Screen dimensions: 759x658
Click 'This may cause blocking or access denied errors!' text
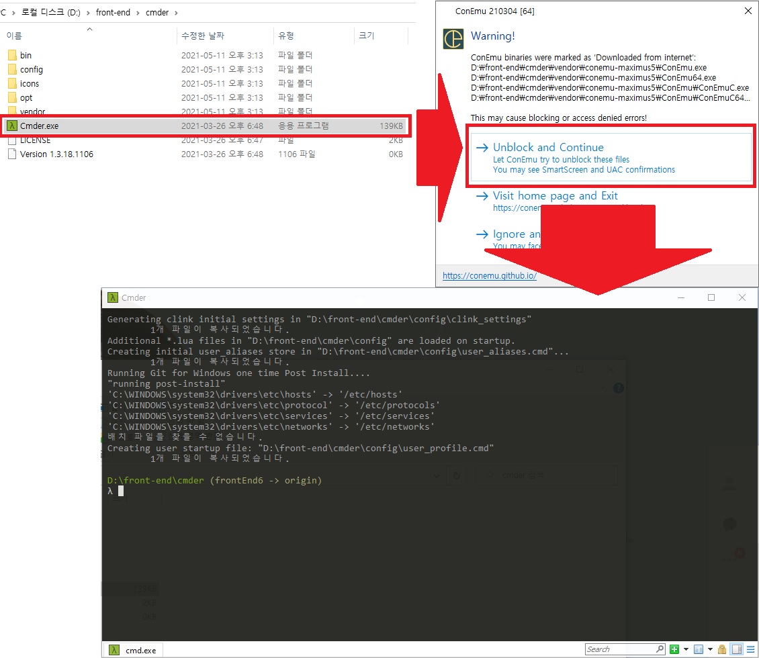[x=559, y=117]
